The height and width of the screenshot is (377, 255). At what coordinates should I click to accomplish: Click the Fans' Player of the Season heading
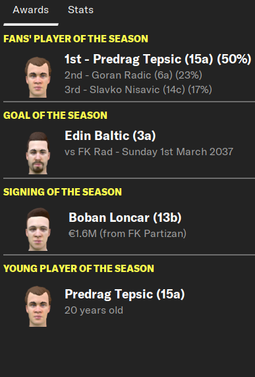tap(76, 39)
